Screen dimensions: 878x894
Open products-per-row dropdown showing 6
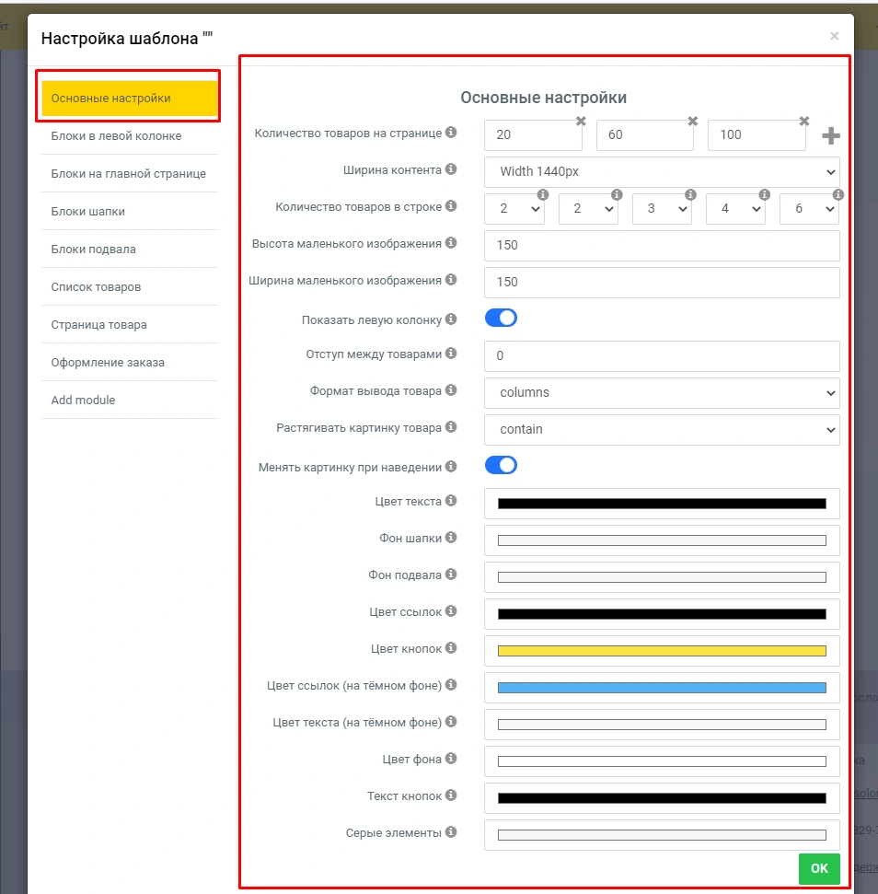click(808, 209)
